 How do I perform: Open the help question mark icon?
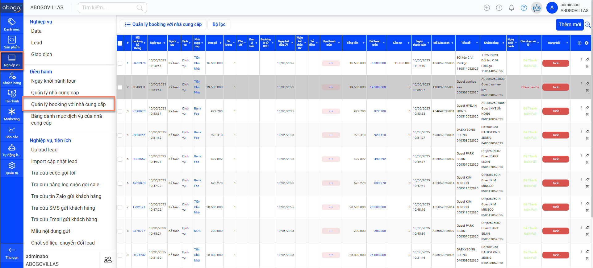[x=524, y=8]
